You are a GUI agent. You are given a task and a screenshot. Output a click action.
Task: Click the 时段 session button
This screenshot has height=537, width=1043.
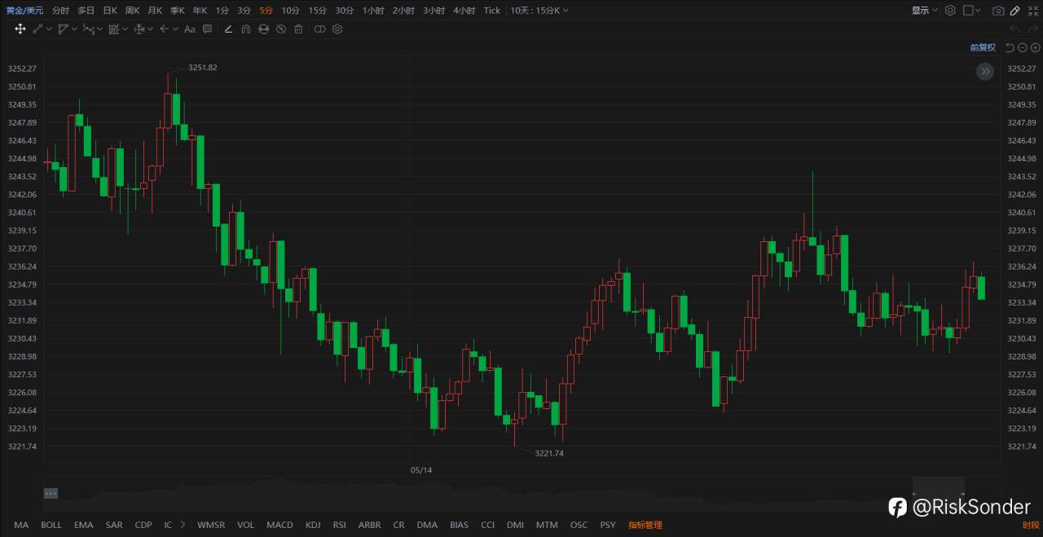tap(1031, 525)
